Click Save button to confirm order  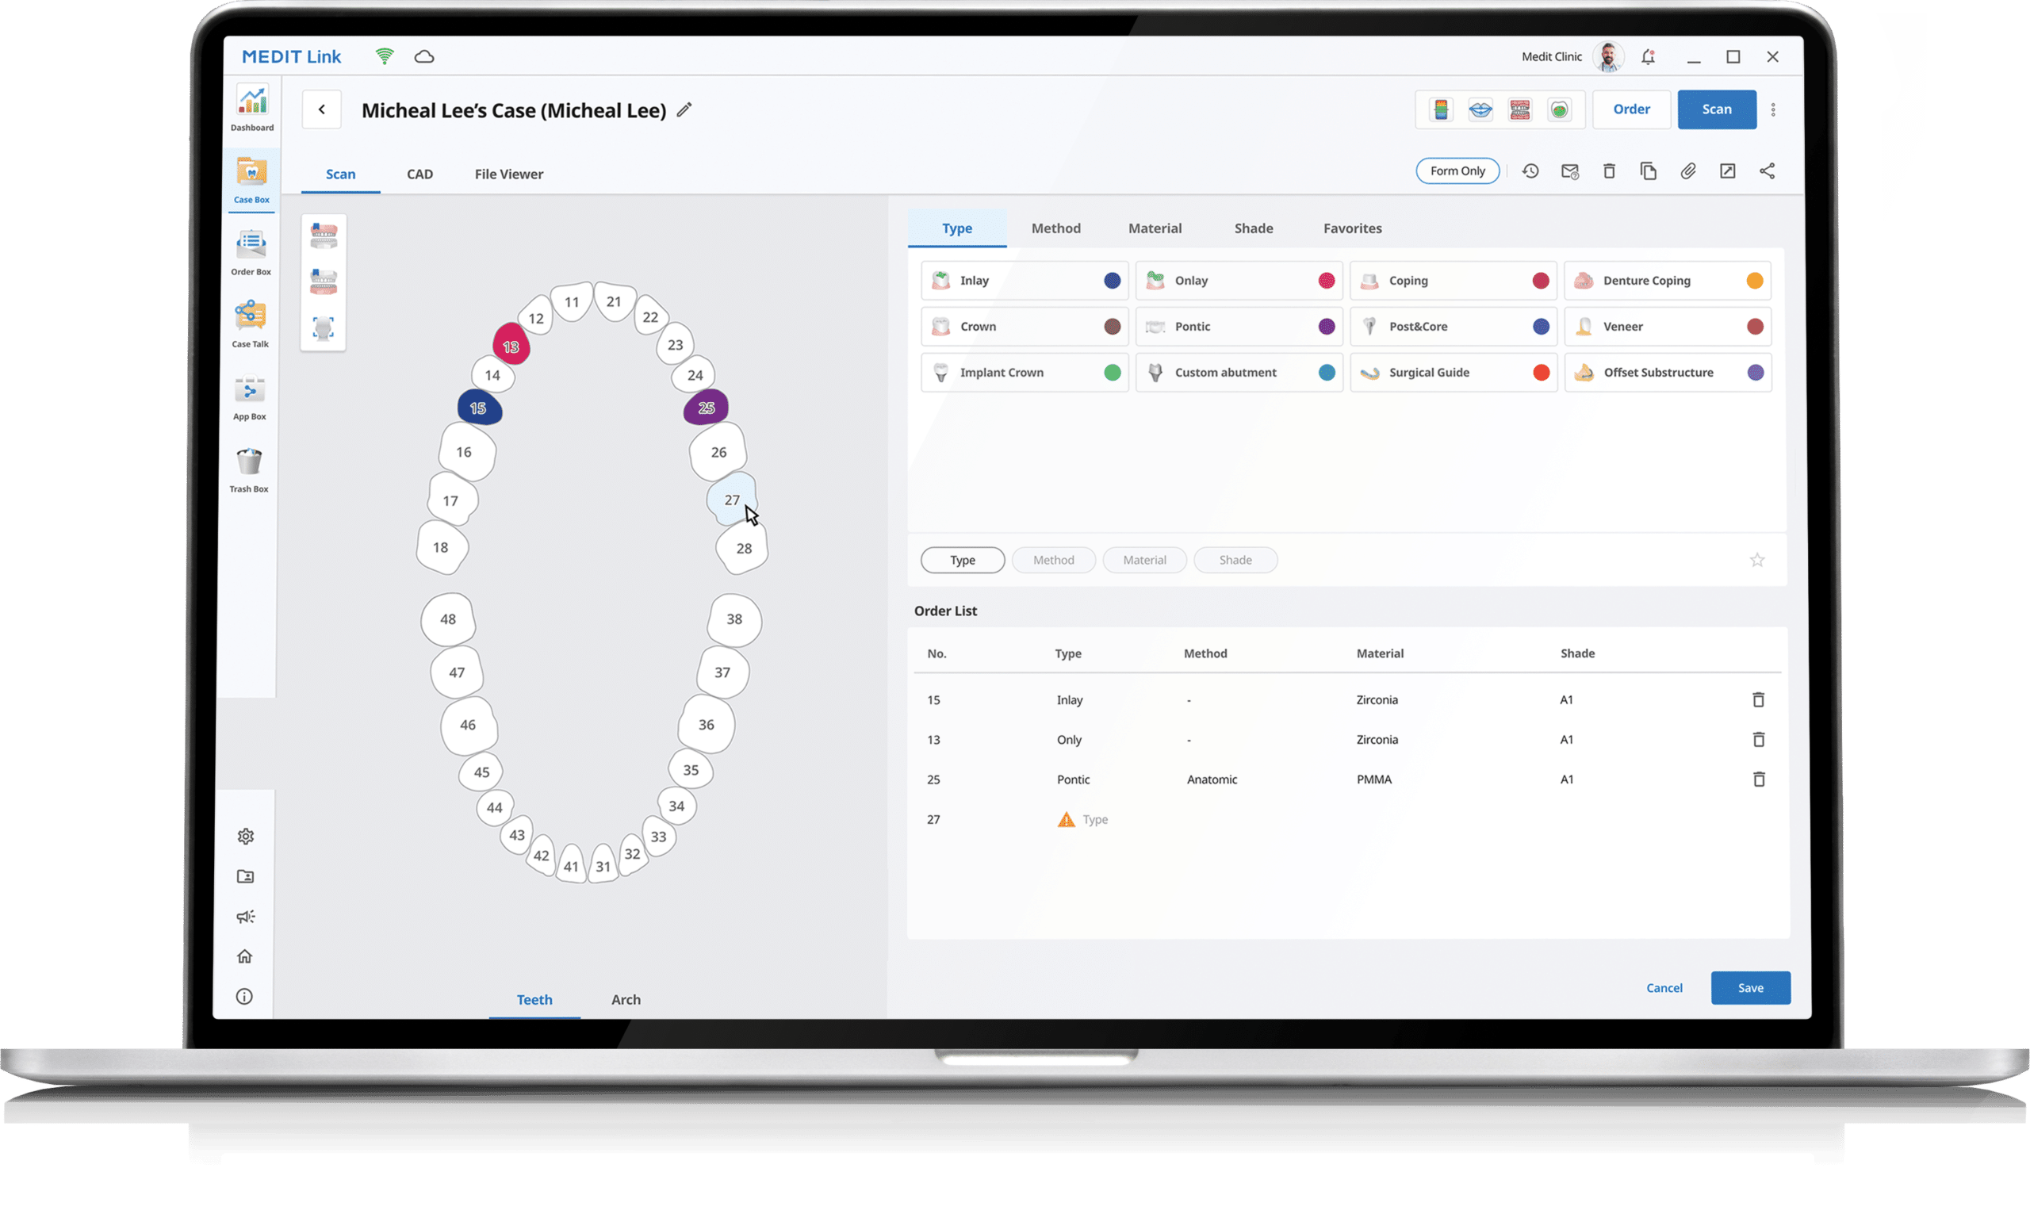point(1750,987)
